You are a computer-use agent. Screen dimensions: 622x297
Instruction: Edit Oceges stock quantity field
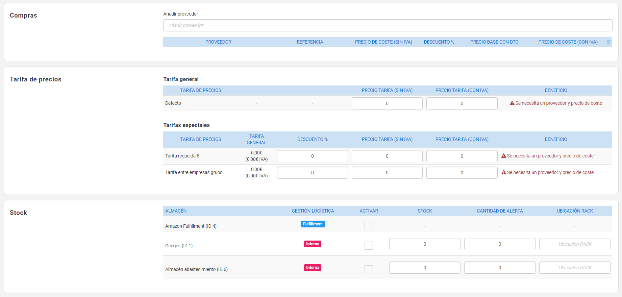425,244
